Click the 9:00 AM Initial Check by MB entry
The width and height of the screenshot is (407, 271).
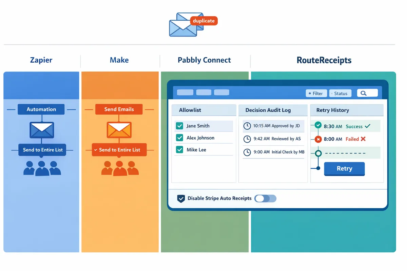coord(274,152)
